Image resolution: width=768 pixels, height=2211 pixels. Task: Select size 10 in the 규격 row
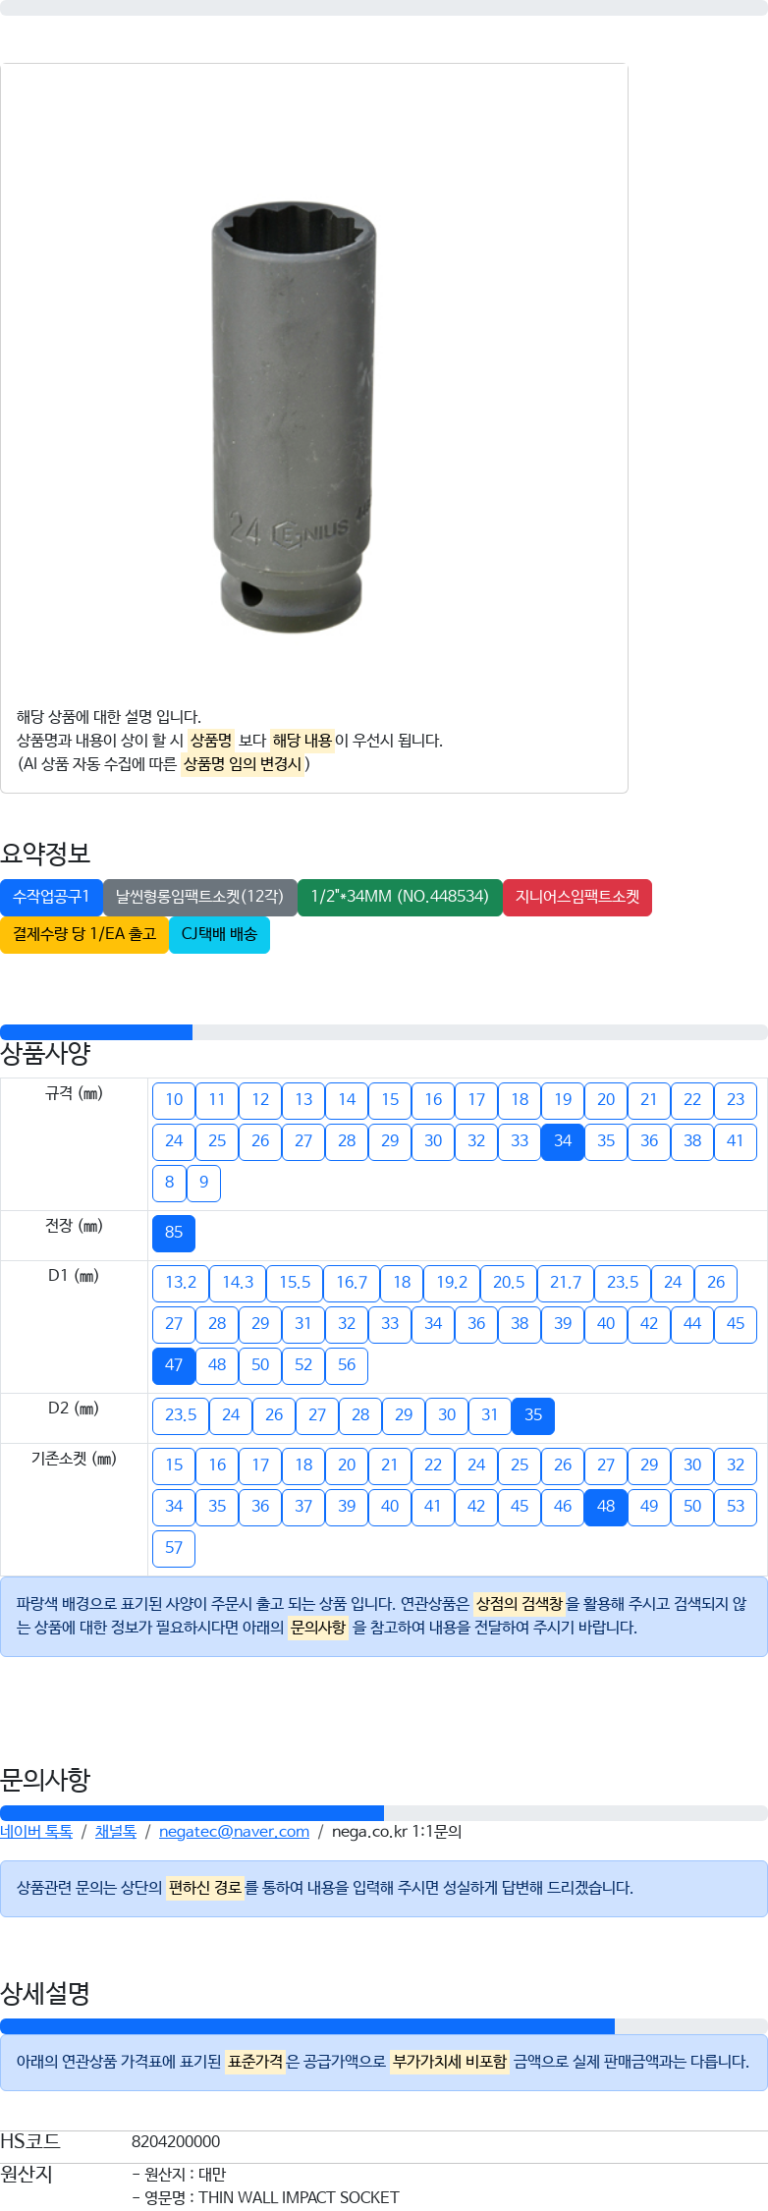point(174,1100)
